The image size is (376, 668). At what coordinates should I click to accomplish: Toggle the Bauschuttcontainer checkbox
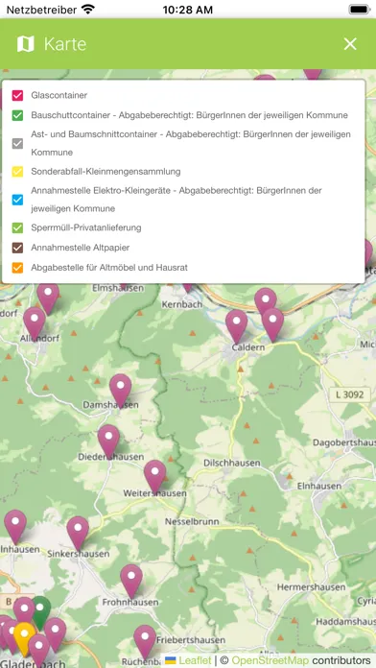click(17, 115)
